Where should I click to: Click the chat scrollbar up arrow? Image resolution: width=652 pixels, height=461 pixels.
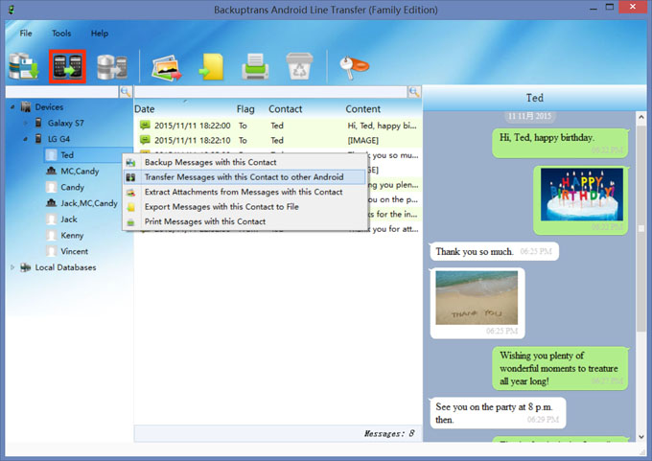[641, 117]
